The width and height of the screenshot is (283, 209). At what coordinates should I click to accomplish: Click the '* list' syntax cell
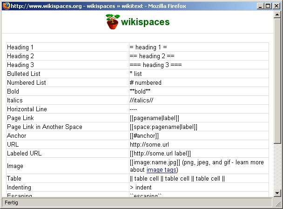pyautogui.click(x=199, y=74)
